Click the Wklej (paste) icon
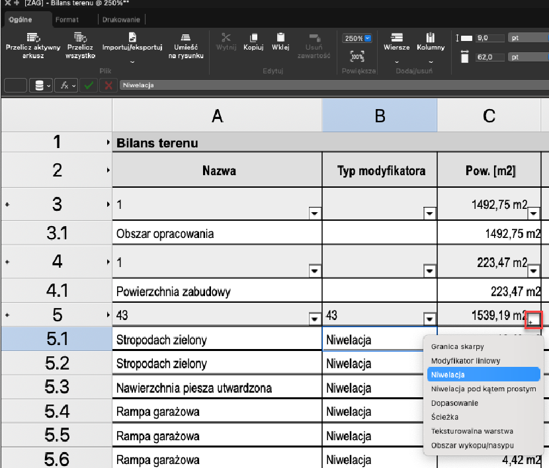The height and width of the screenshot is (468, 549). [x=280, y=38]
